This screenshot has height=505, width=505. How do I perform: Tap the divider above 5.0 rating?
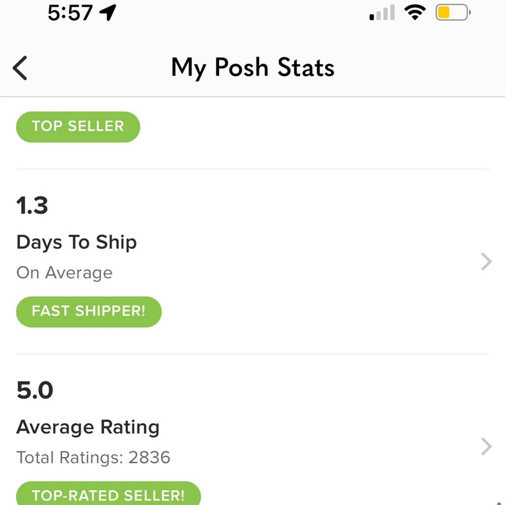point(252,353)
